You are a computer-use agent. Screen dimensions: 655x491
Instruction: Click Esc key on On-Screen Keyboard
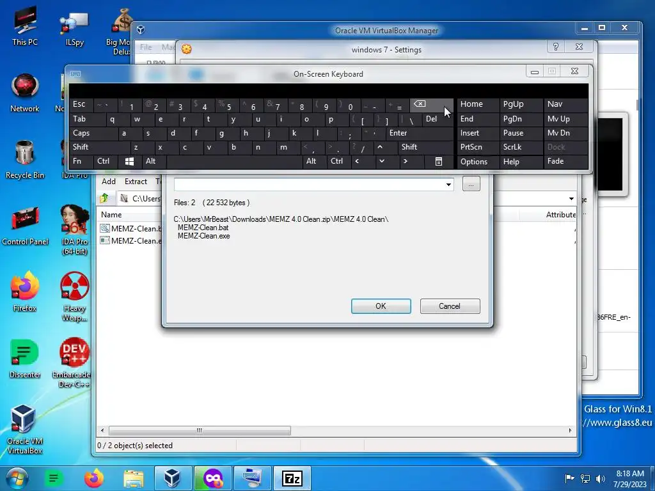[81, 104]
